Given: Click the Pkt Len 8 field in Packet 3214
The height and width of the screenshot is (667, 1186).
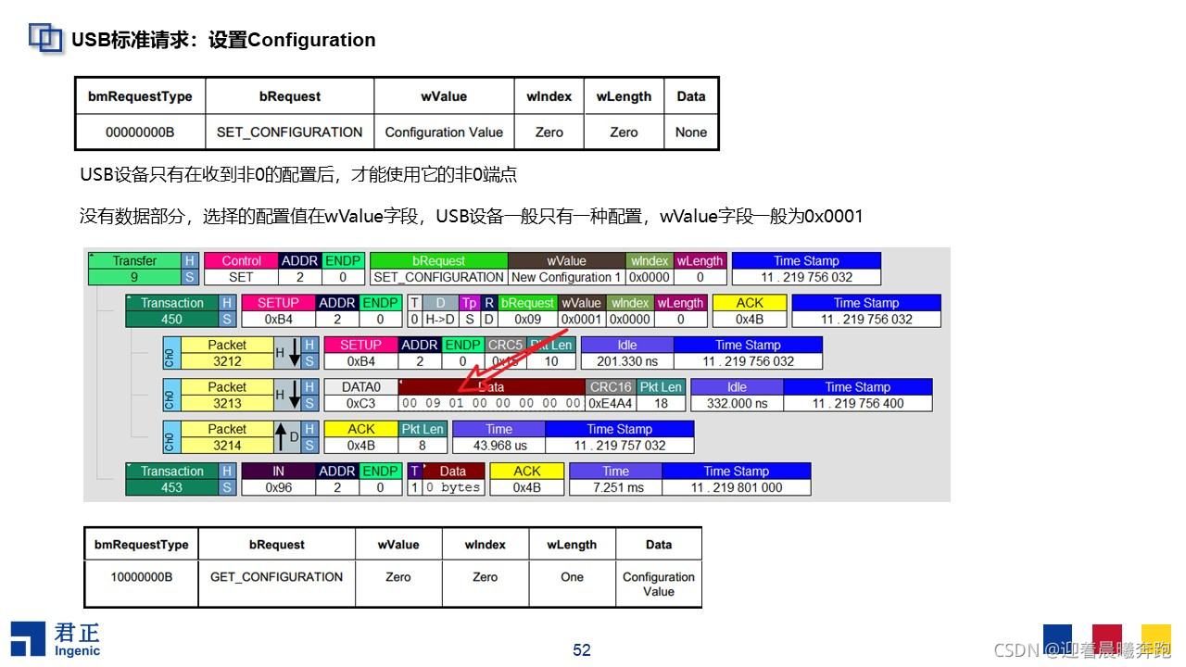Looking at the screenshot, I should [423, 437].
